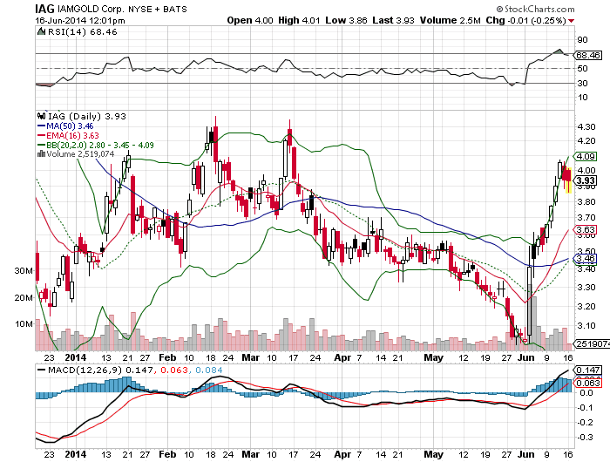This screenshot has height=462, width=610.
Task: Click the Feb label under the price panel
Action: (167, 357)
